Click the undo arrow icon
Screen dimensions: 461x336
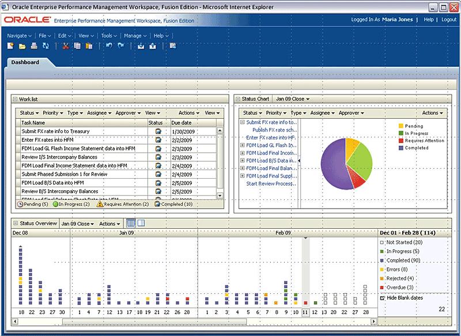point(109,46)
